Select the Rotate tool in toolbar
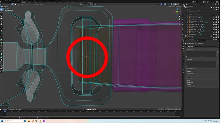221x124 pixels. (x=2, y=19)
